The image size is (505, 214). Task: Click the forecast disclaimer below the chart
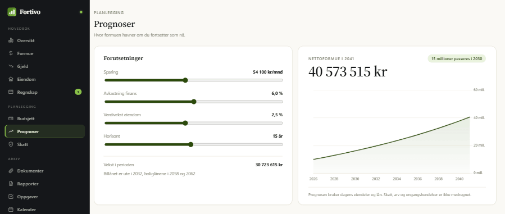pos(390,195)
